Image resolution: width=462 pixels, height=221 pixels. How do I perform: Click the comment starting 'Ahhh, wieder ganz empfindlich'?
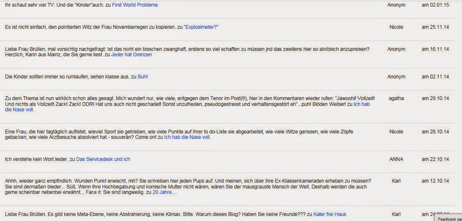click(x=188, y=186)
